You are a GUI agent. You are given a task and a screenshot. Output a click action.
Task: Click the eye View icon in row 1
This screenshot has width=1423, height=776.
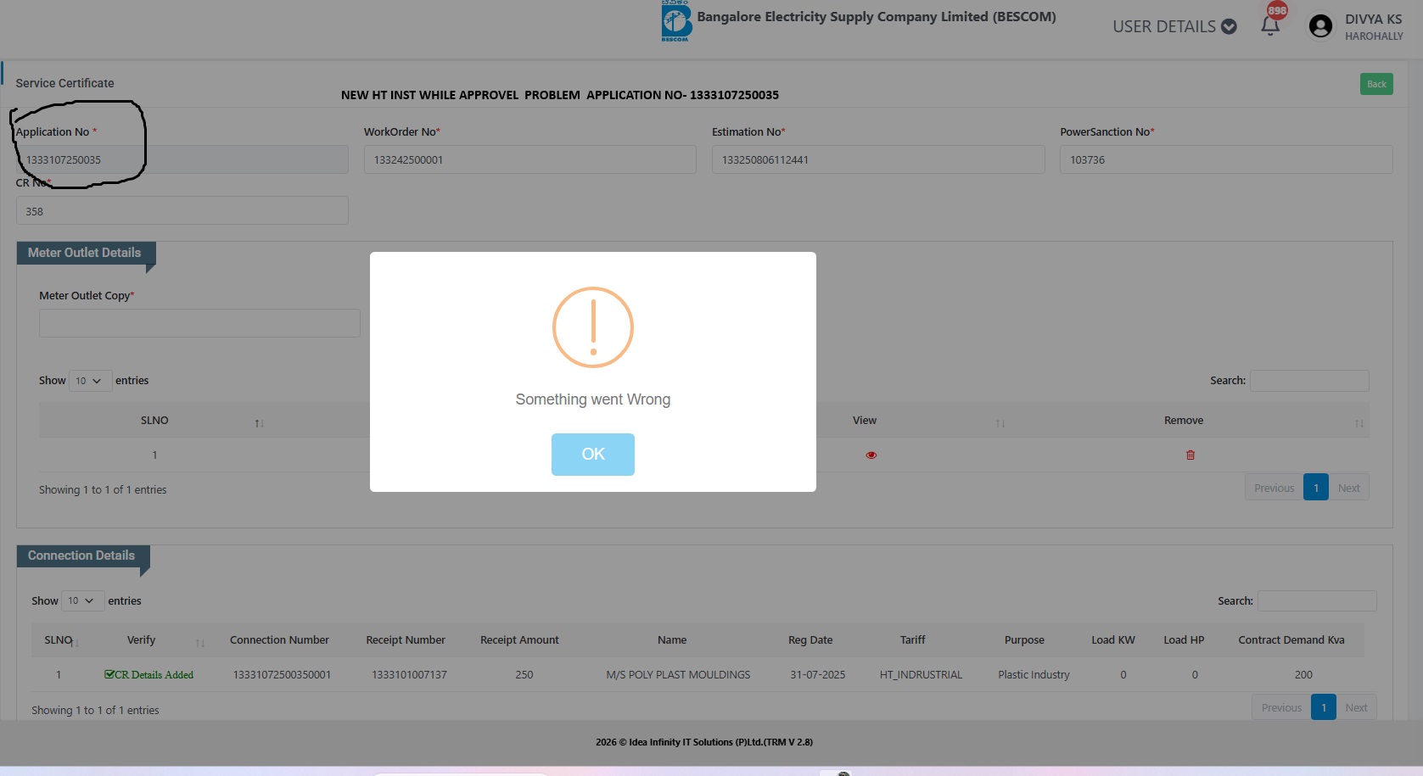(x=871, y=455)
